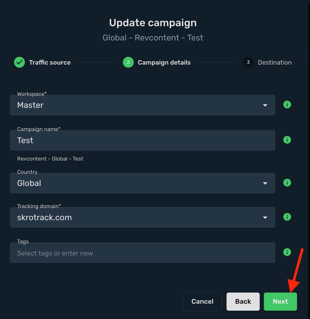310x319 pixels.
Task: Go to the Traffic source step label
Action: 50,63
